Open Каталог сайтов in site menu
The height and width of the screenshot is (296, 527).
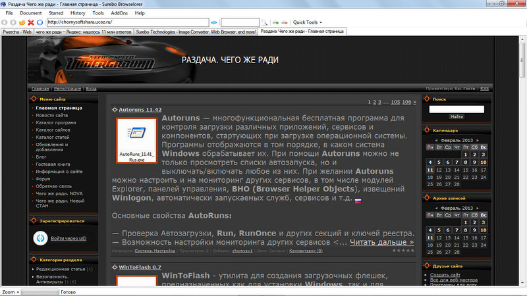pos(53,130)
